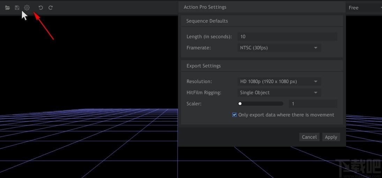The width and height of the screenshot is (382, 178).
Task: Redo the last undone action
Action: coord(51,8)
